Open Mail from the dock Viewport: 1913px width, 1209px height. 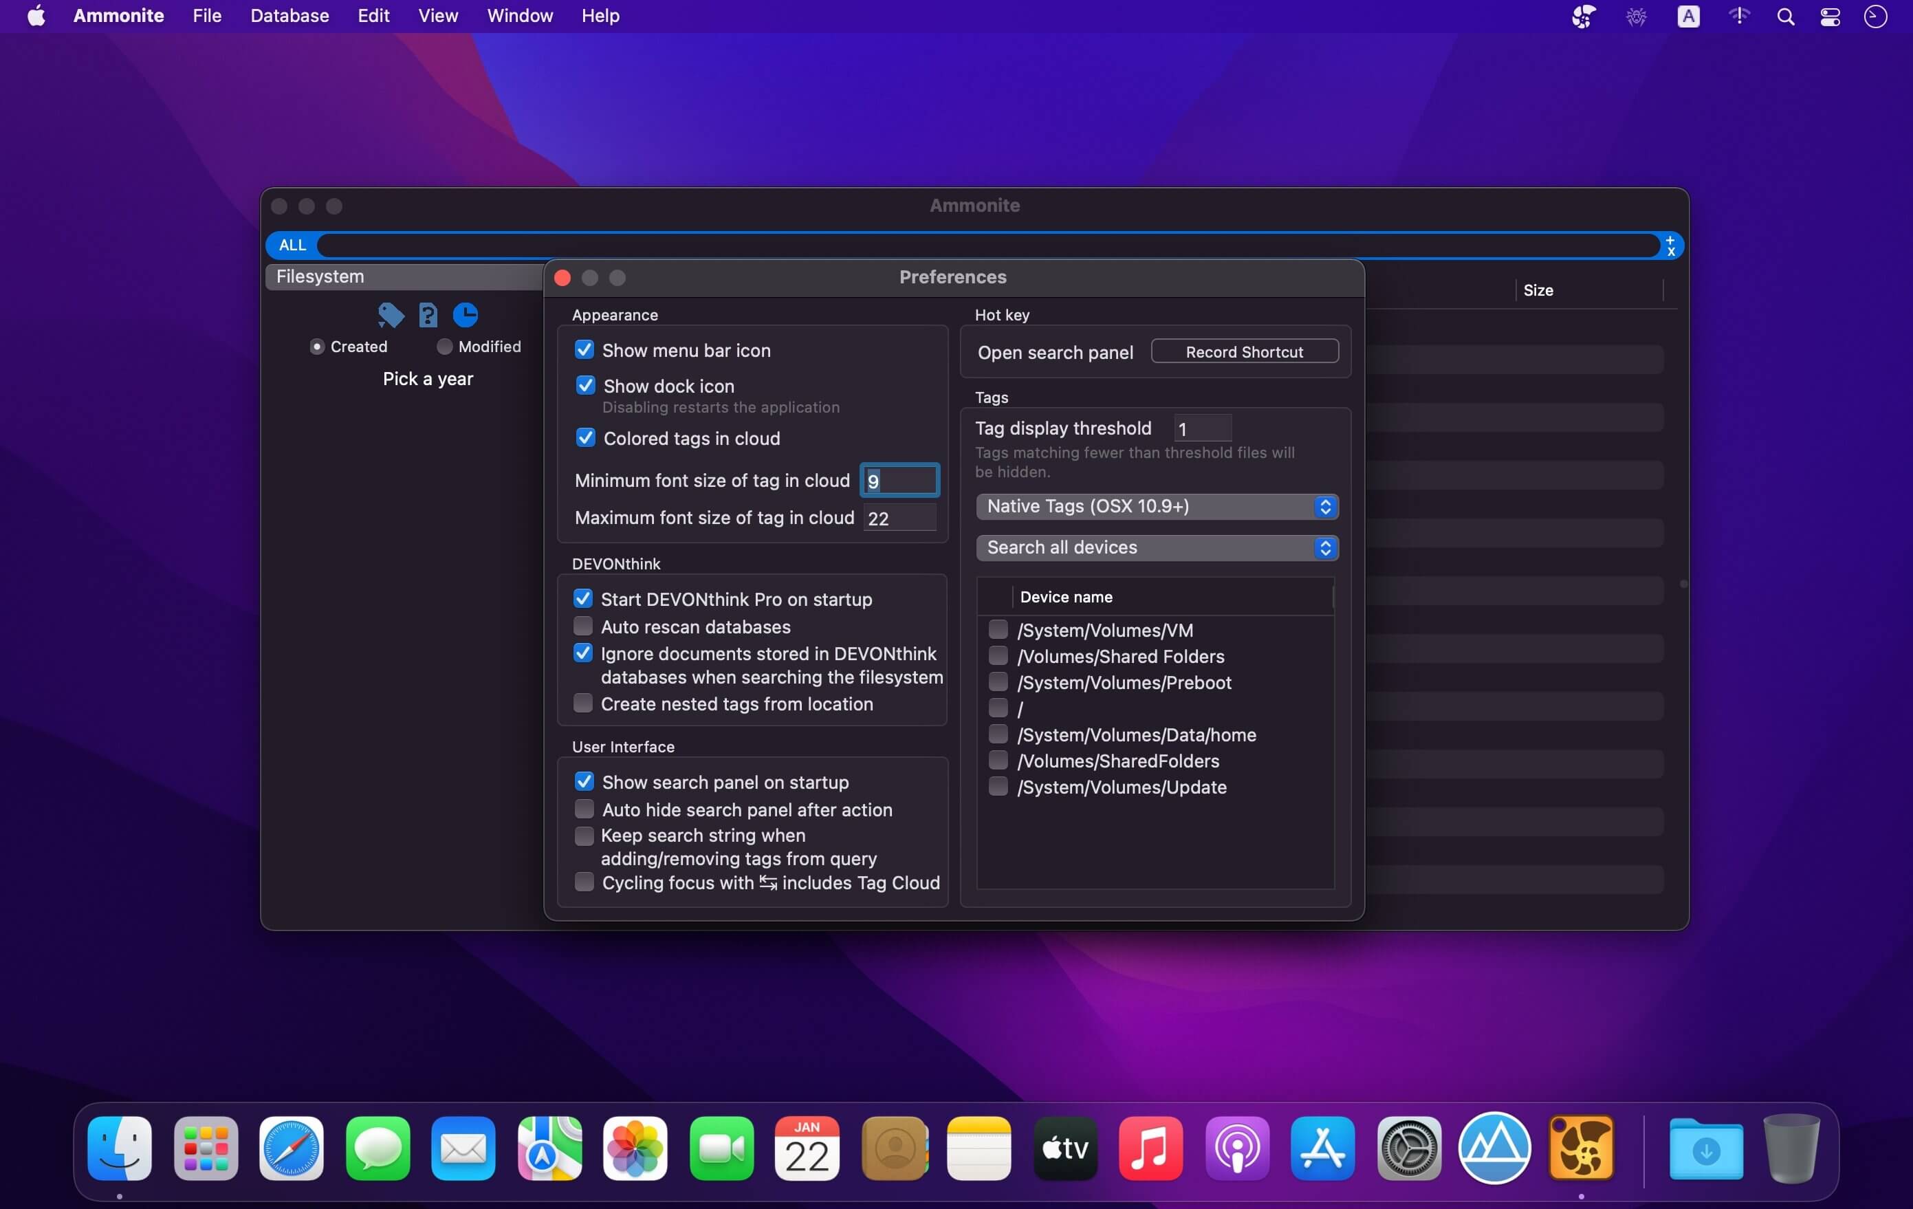coord(463,1148)
